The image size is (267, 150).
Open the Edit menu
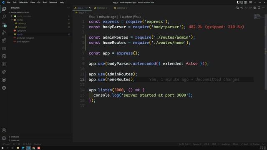click(x=15, y=2)
